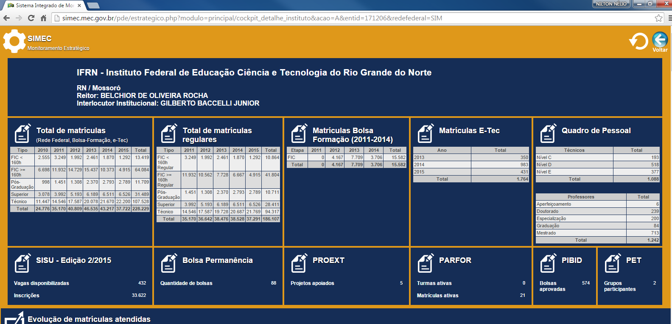This screenshot has height=324, width=672.
Task: Click the Total de matrículas document icon
Action: (x=23, y=133)
